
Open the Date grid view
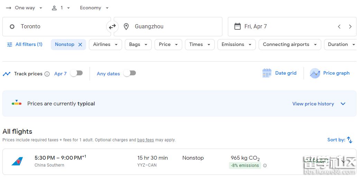(279, 73)
